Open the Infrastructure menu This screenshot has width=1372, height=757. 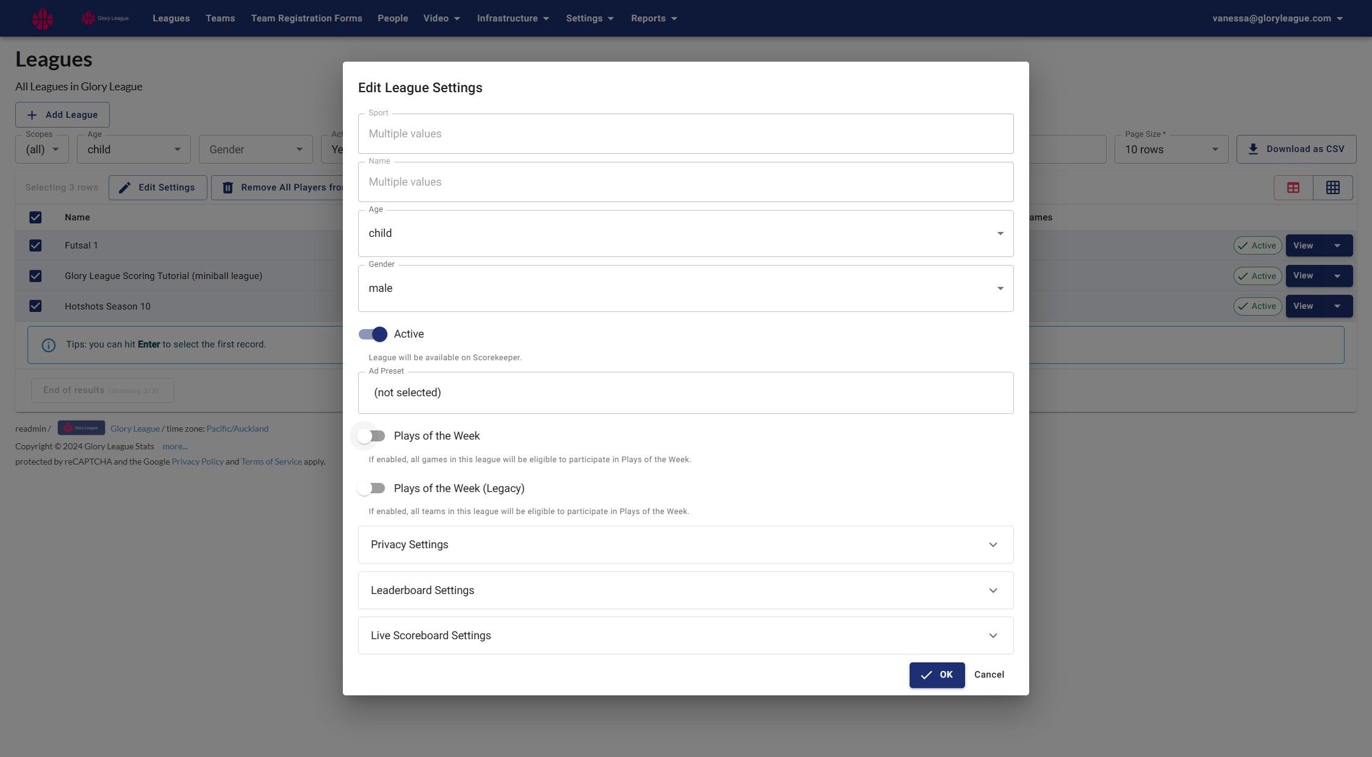[x=512, y=18]
